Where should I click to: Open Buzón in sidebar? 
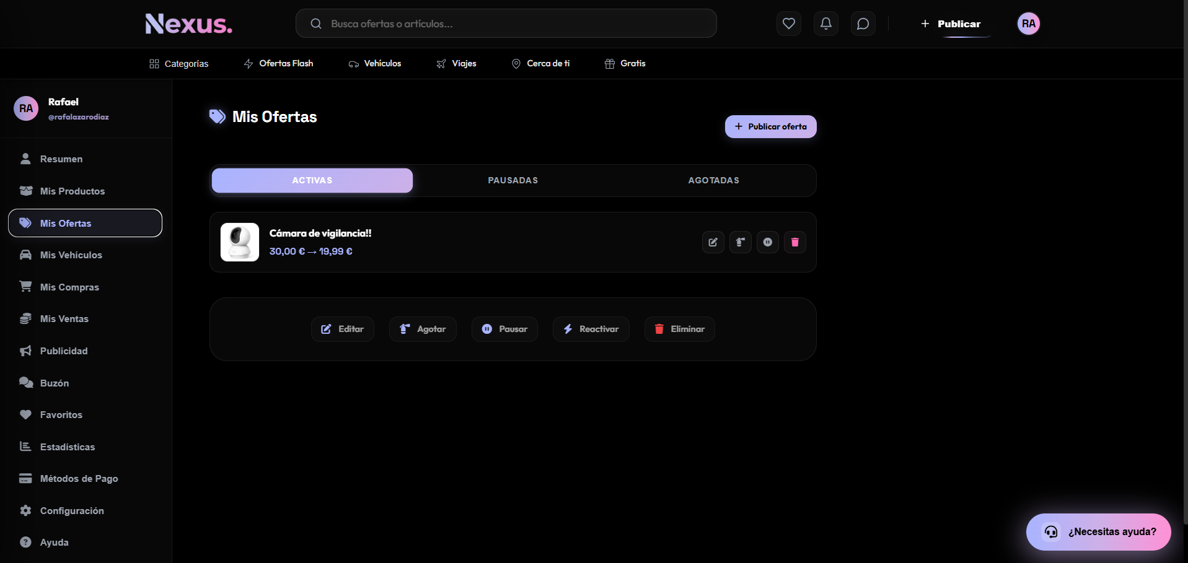pyautogui.click(x=86, y=383)
